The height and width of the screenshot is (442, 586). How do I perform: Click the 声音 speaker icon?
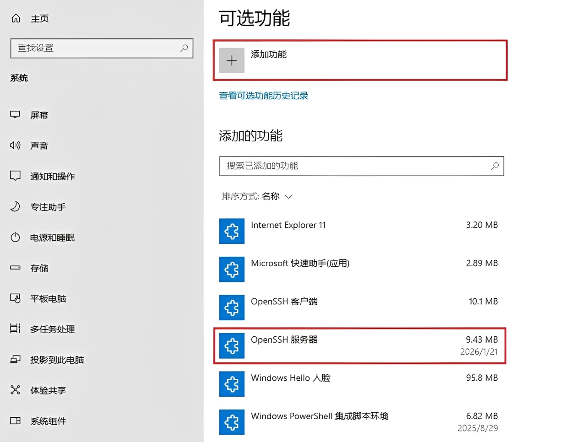tap(15, 146)
